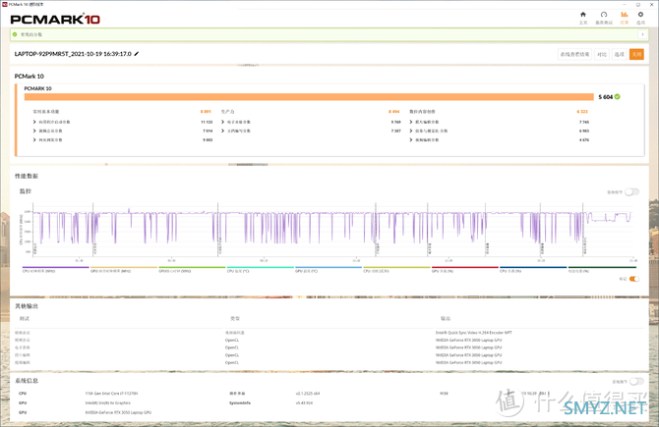Click the orange PCMark 10 score bar
This screenshot has width=659, height=427.
(x=309, y=97)
